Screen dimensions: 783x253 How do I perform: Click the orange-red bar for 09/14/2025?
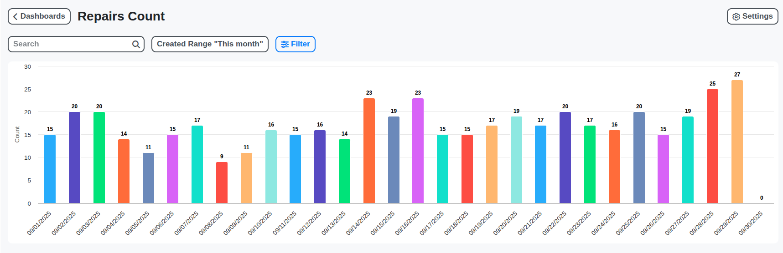pos(369,151)
